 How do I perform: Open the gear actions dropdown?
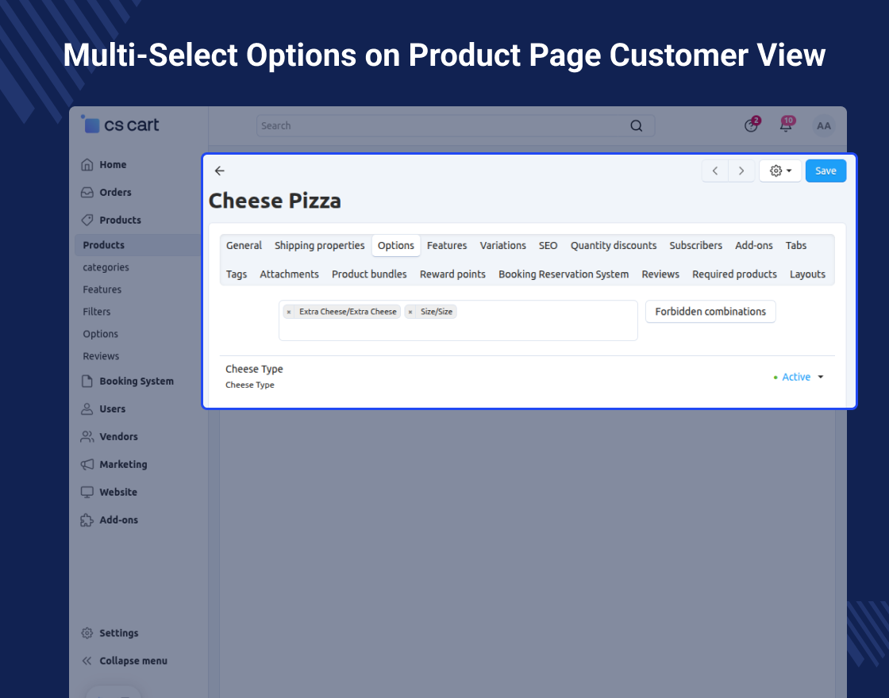[x=780, y=171]
